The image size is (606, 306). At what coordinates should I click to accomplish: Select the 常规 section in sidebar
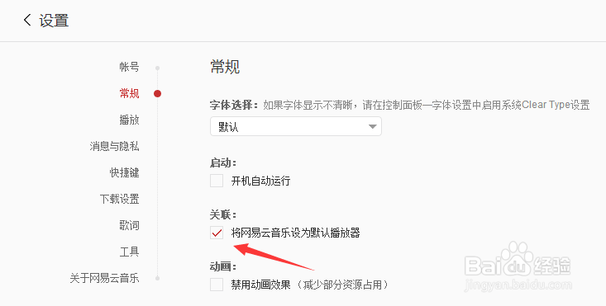tap(129, 93)
